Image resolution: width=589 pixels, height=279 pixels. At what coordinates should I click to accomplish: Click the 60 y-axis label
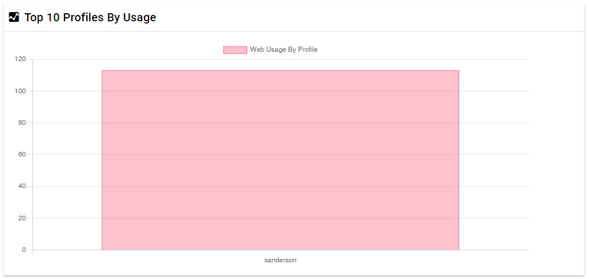[x=22, y=154]
